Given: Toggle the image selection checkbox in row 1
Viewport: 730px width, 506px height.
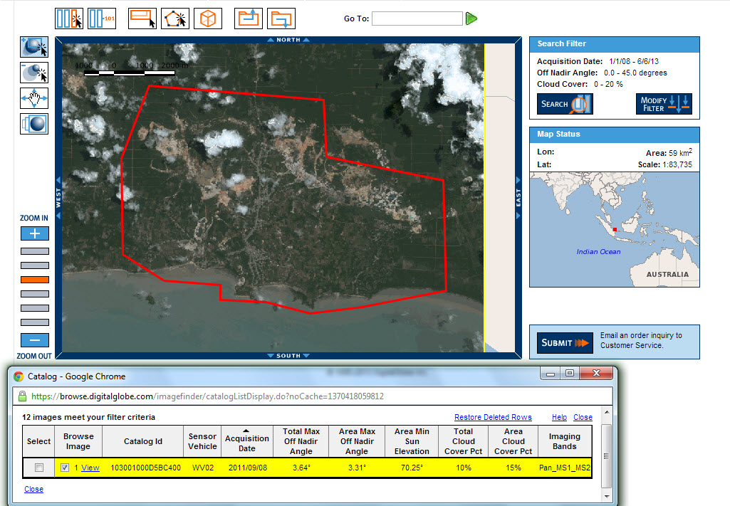Looking at the screenshot, I should (65, 466).
